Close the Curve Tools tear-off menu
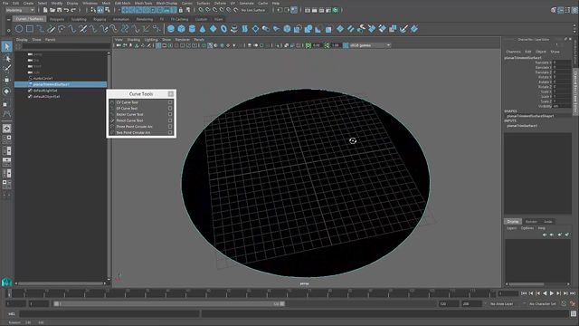This screenshot has height=326, width=579. click(171, 94)
